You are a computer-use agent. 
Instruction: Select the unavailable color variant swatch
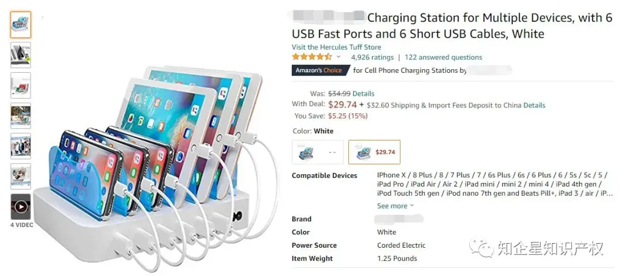[x=318, y=152]
